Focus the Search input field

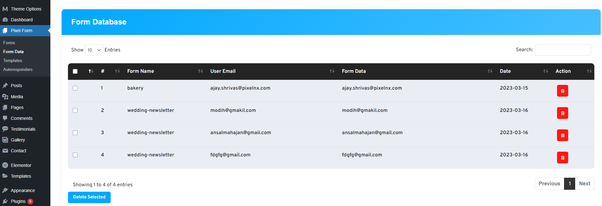tap(563, 50)
